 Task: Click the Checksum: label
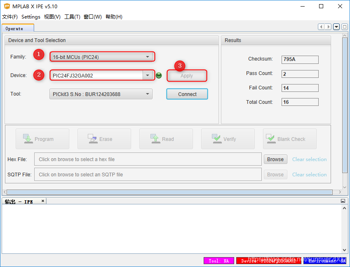[x=261, y=59]
